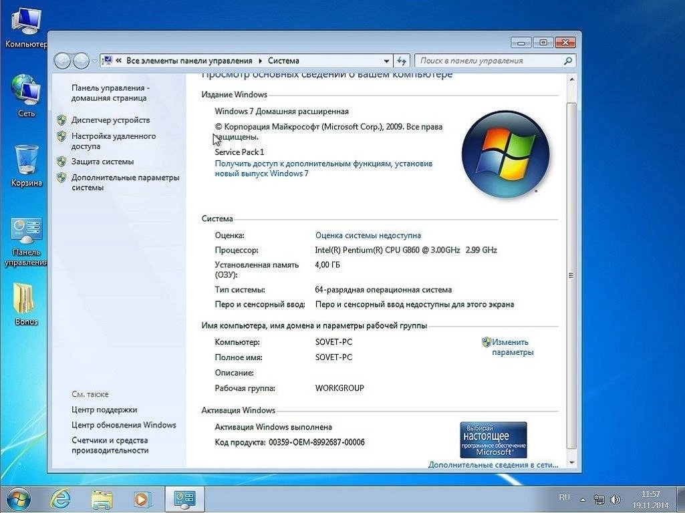This screenshot has width=685, height=513.
Task: Click Windows 7 Домашняя расширенная text
Action: point(282,112)
